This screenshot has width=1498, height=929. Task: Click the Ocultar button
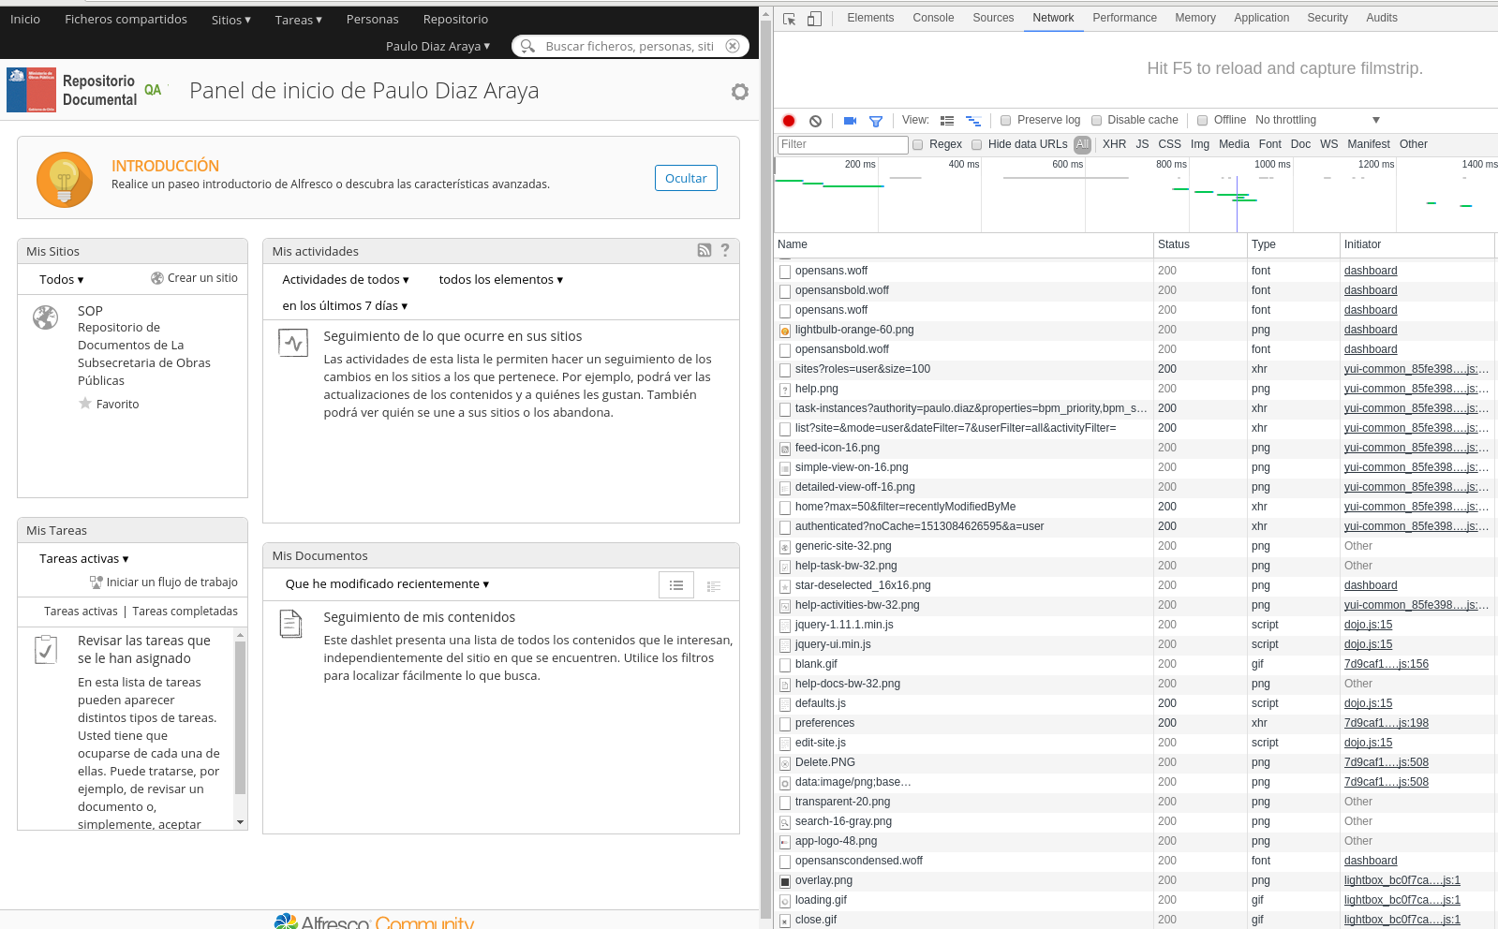(x=685, y=178)
